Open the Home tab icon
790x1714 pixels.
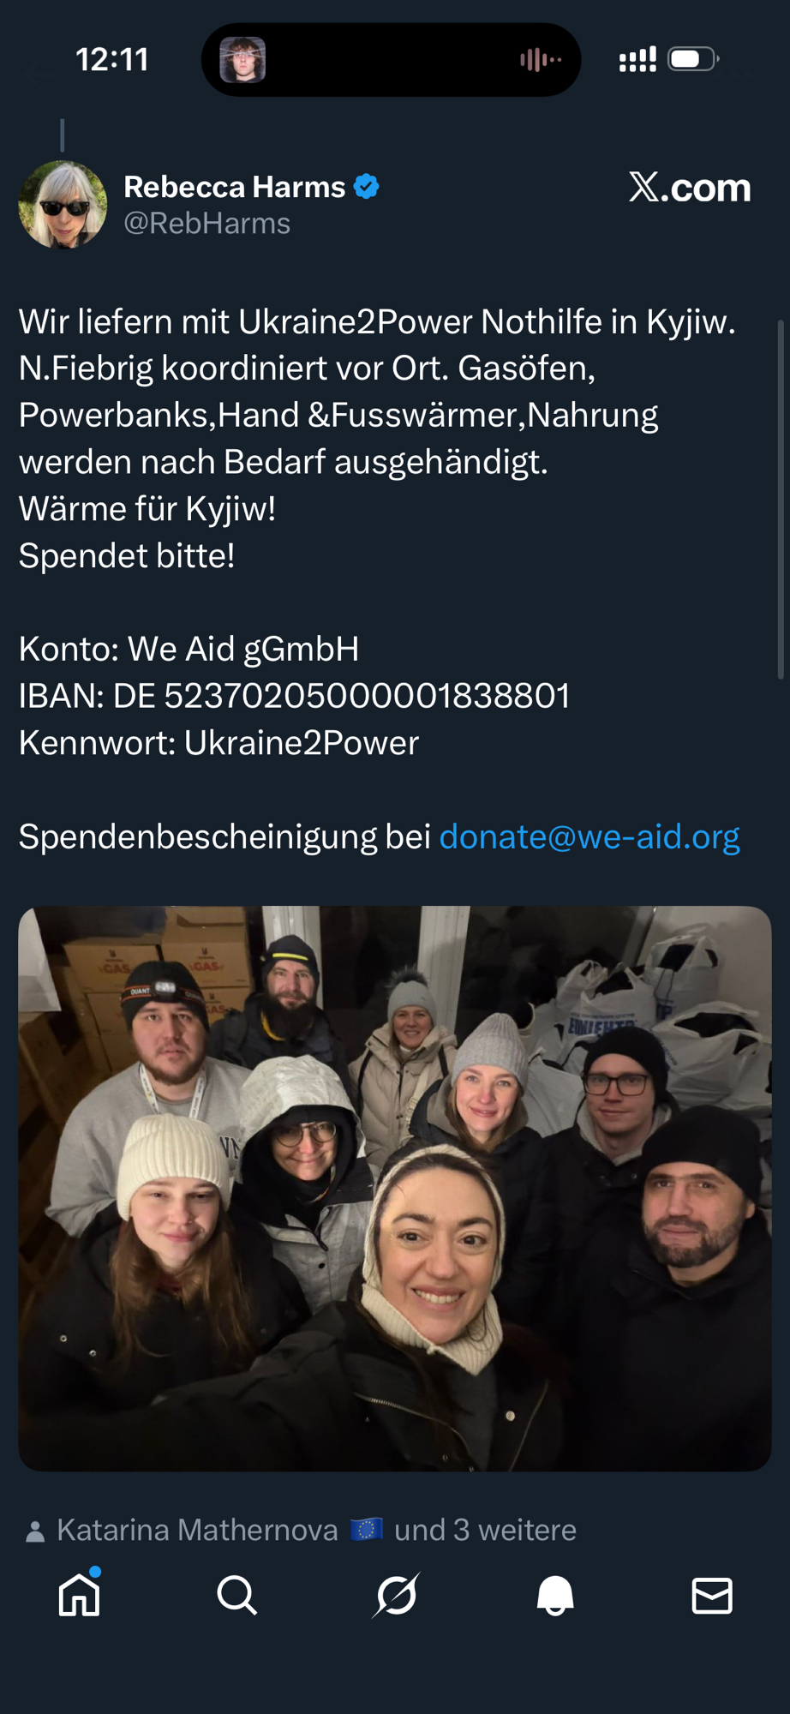coord(80,1595)
